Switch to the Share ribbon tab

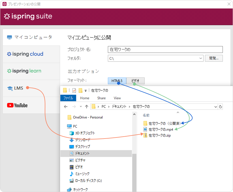(x=101, y=98)
